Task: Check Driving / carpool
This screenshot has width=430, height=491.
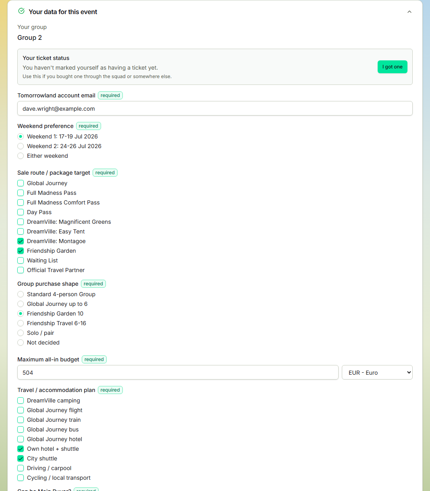Action: point(21,468)
